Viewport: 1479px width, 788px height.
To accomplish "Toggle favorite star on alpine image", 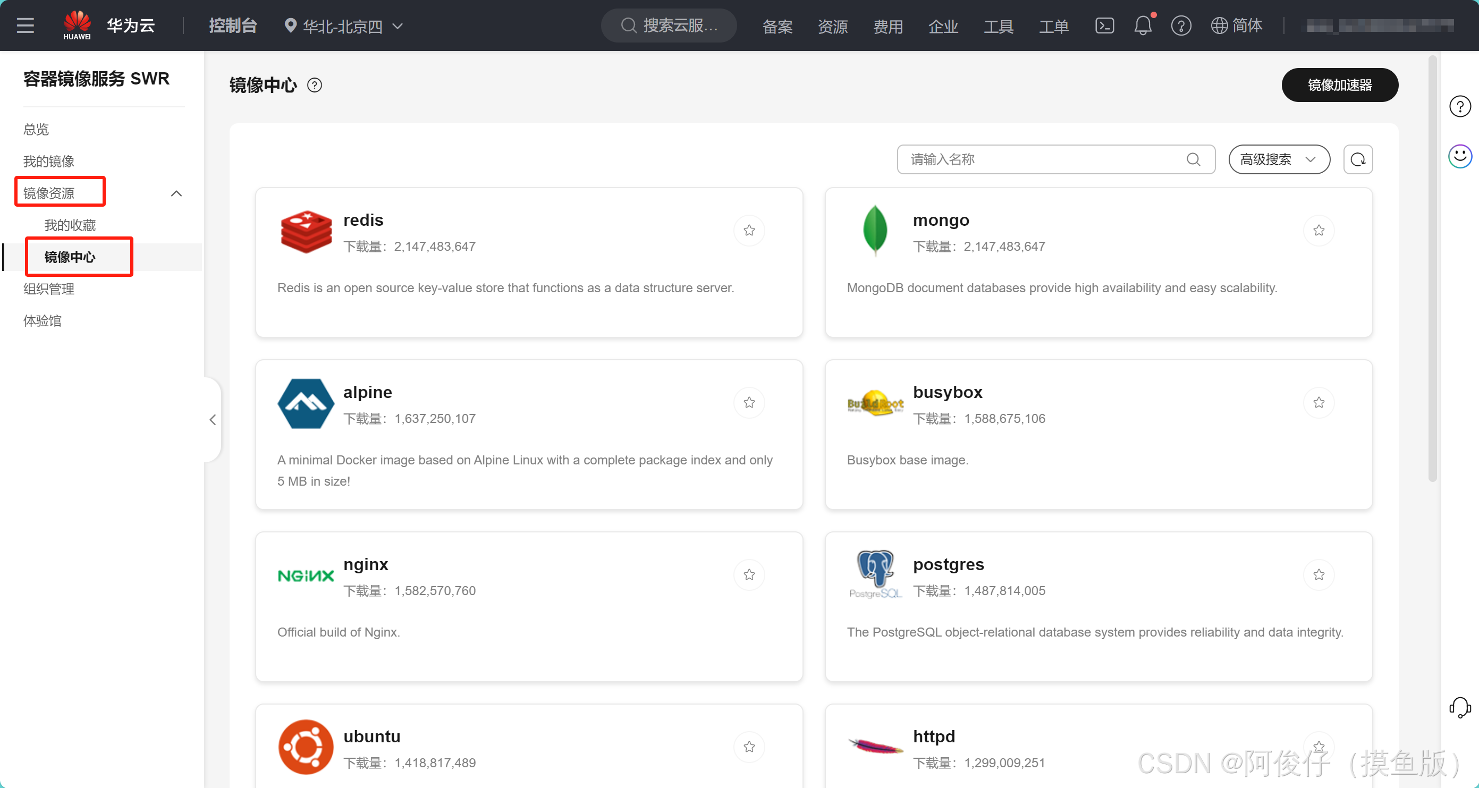I will pos(749,402).
